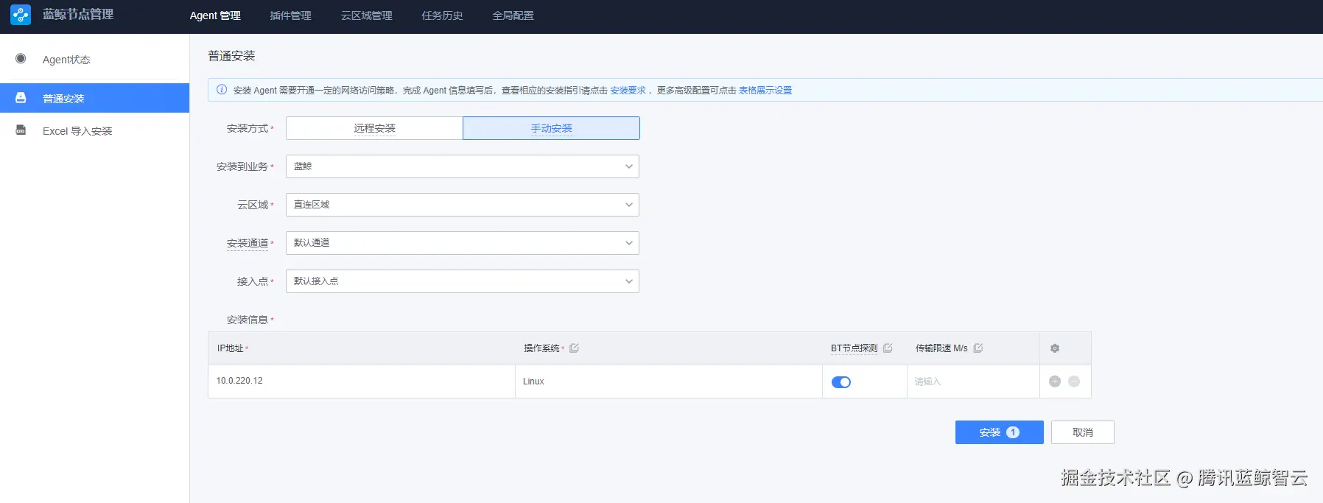
Task: Click the 传输限速 M/s column header text
Action: pos(941,348)
